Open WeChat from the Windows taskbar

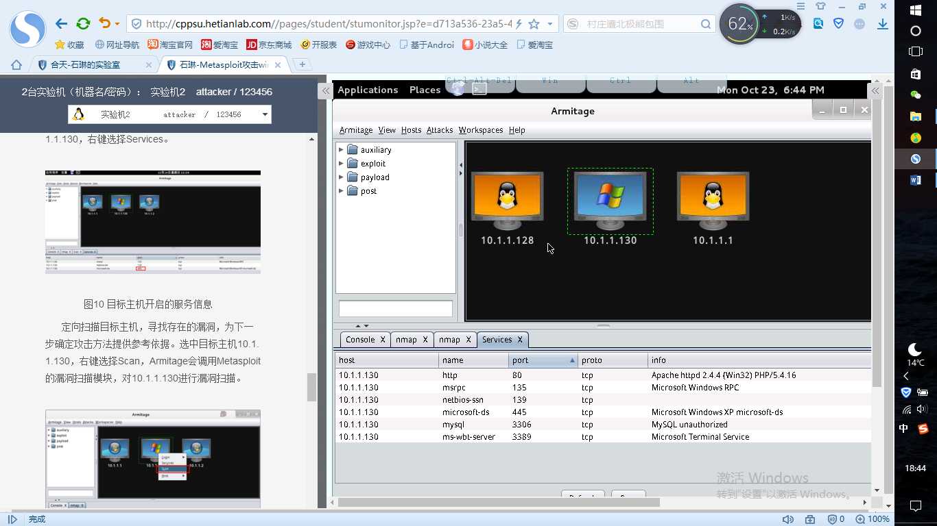tap(915, 95)
